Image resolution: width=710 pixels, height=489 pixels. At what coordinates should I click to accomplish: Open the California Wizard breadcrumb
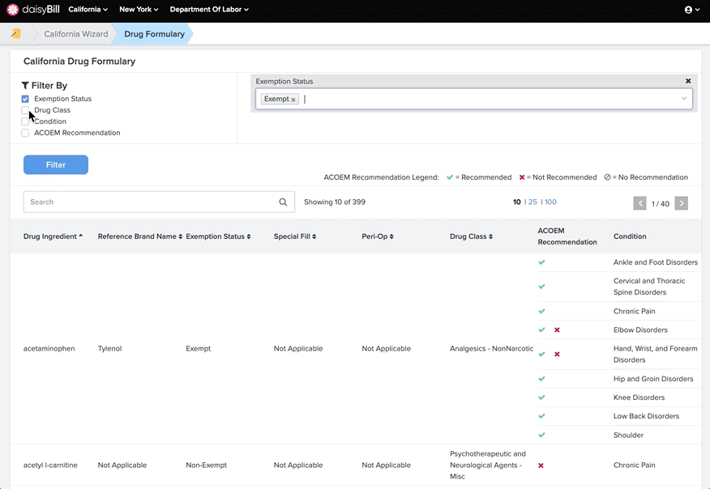click(x=75, y=34)
